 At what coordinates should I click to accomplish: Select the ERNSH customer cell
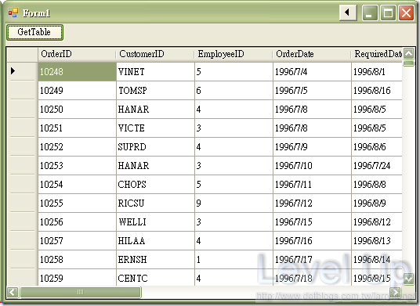[156, 260]
